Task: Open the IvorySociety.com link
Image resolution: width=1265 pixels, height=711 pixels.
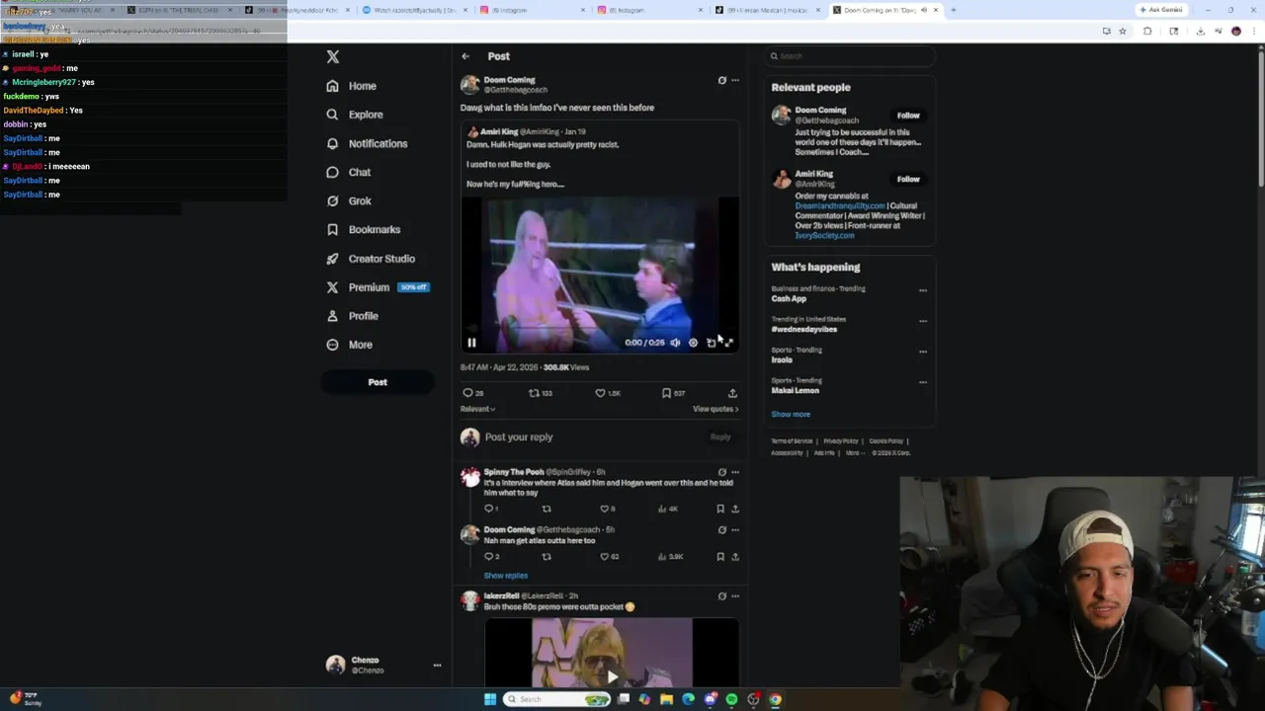Action: [824, 235]
